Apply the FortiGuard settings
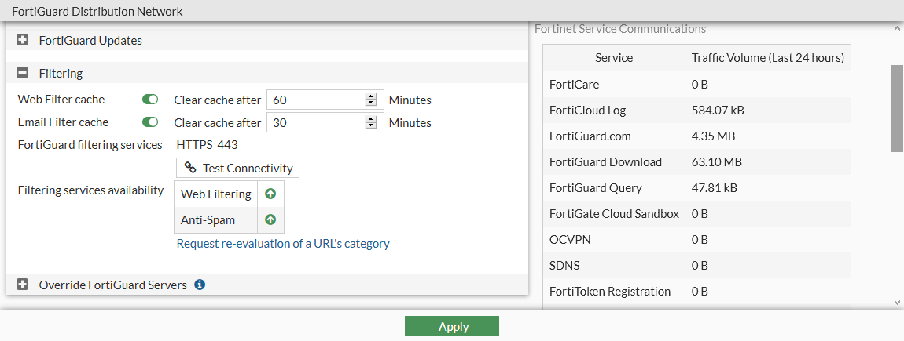This screenshot has width=904, height=341. tap(452, 326)
